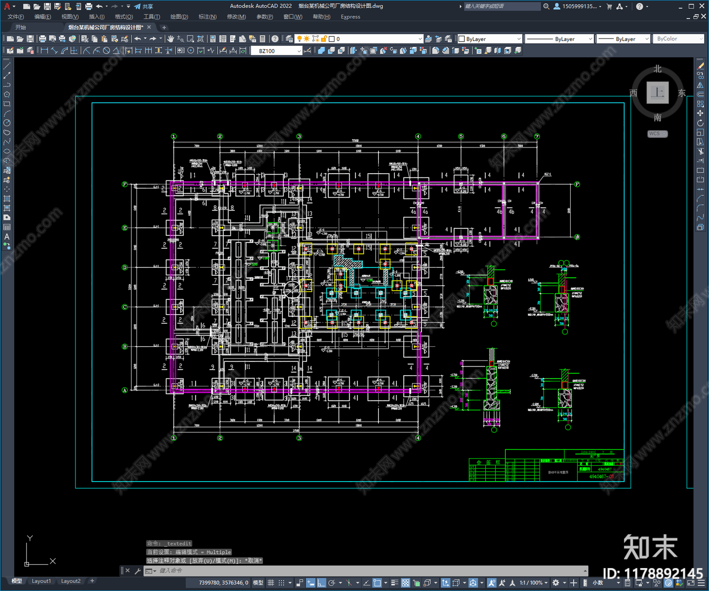Click the 共享 share button
Screen dimensions: 709x591
[x=144, y=6]
